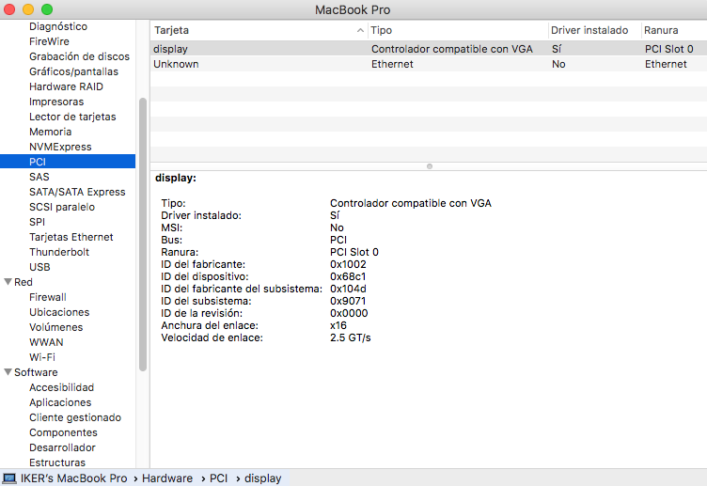Click the subsystem vendor value 0x104d
Screen dimensions: 707x486
tap(348, 289)
